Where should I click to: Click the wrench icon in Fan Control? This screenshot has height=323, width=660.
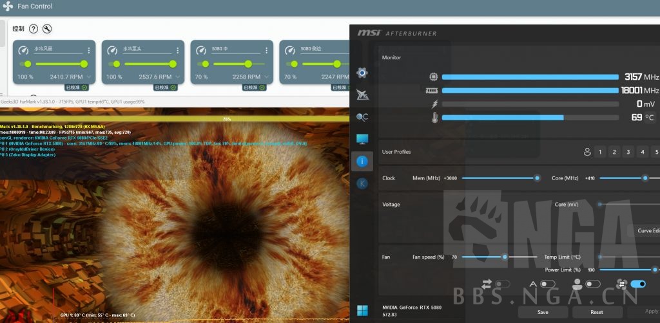46,29
